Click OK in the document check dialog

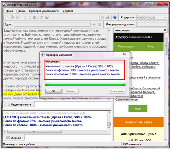(54, 91)
